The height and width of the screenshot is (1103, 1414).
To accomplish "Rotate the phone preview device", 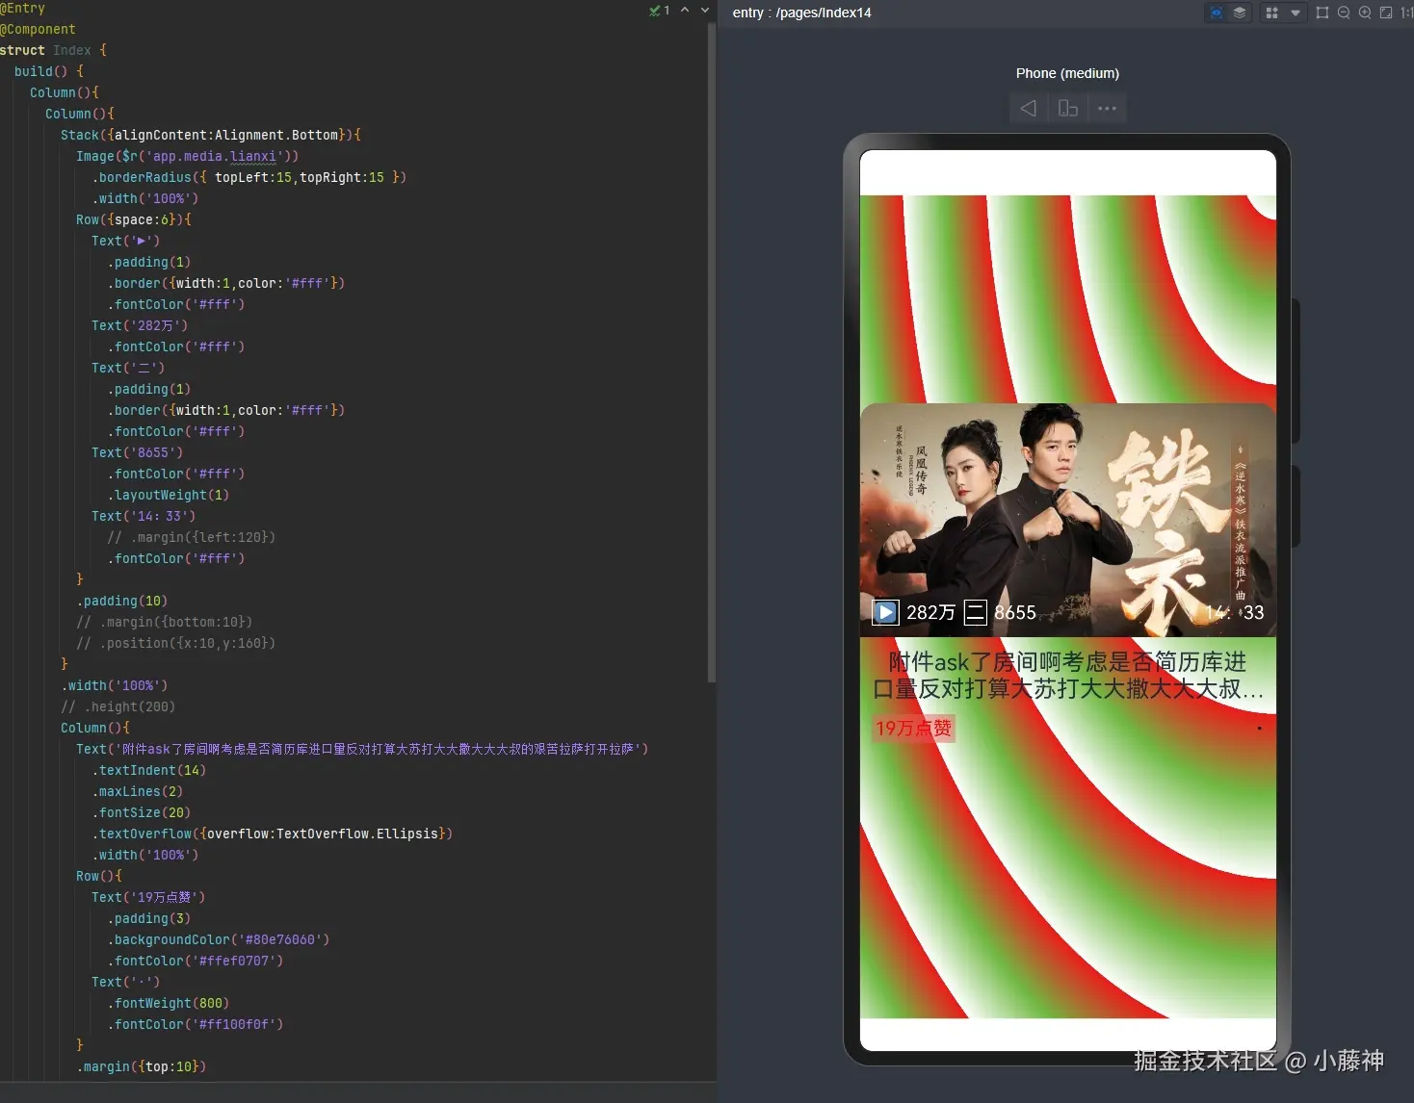I will click(x=1068, y=108).
